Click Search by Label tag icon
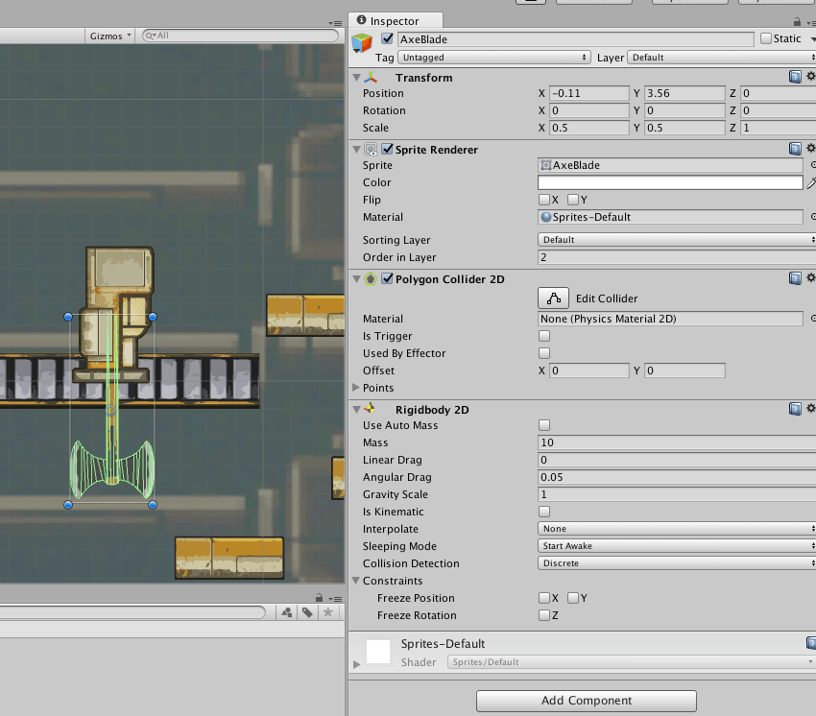This screenshot has height=716, width=816. tap(307, 612)
